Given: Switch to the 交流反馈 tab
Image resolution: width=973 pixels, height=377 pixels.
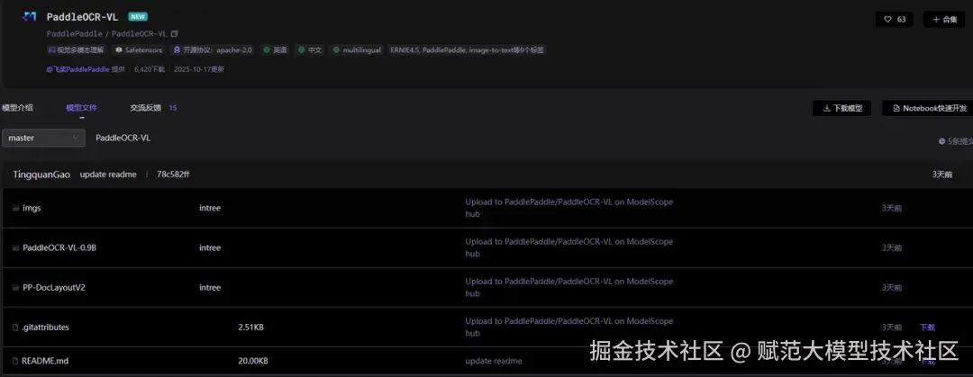Looking at the screenshot, I should [x=145, y=108].
